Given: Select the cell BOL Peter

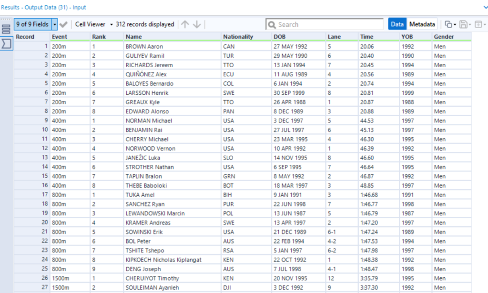Looking at the screenshot, I should [x=173, y=241].
